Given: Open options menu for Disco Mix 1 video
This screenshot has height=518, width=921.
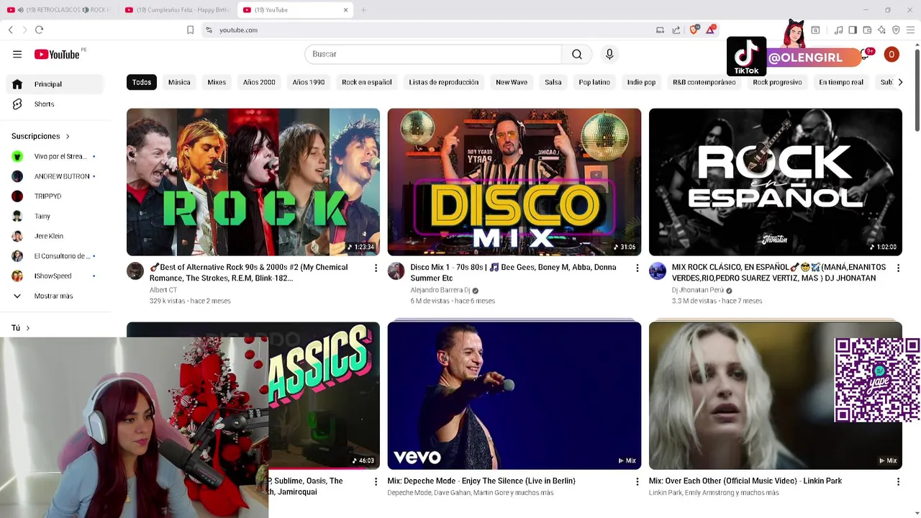Looking at the screenshot, I should tap(637, 268).
